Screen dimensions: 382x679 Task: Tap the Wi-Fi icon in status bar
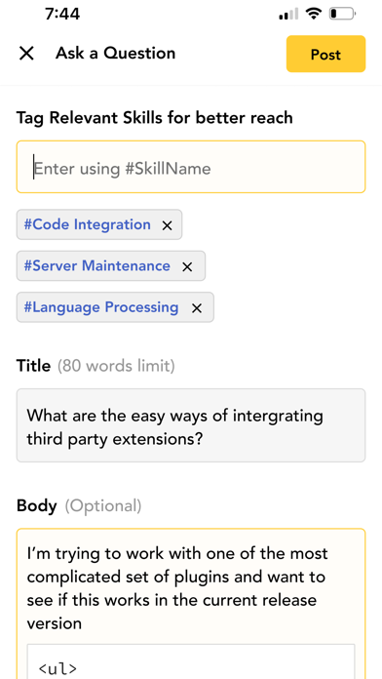pos(313,14)
